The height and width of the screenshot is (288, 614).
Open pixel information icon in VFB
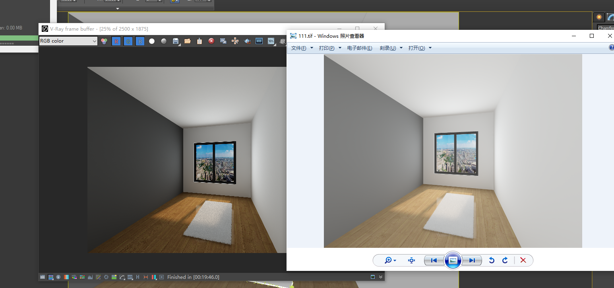(58, 277)
